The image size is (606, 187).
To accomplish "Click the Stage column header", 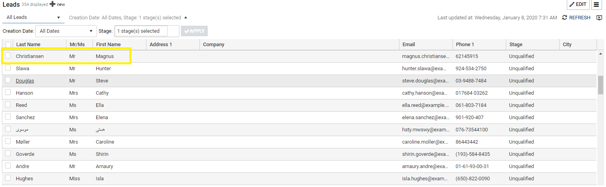I will click(x=516, y=45).
